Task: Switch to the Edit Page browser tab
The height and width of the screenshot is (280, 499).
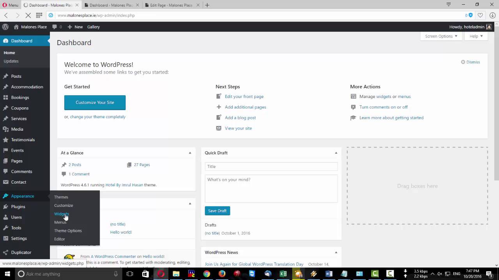Action: tap(171, 5)
